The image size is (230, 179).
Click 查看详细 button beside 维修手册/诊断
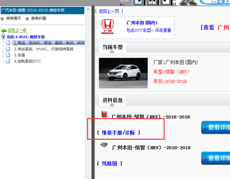[216, 127]
